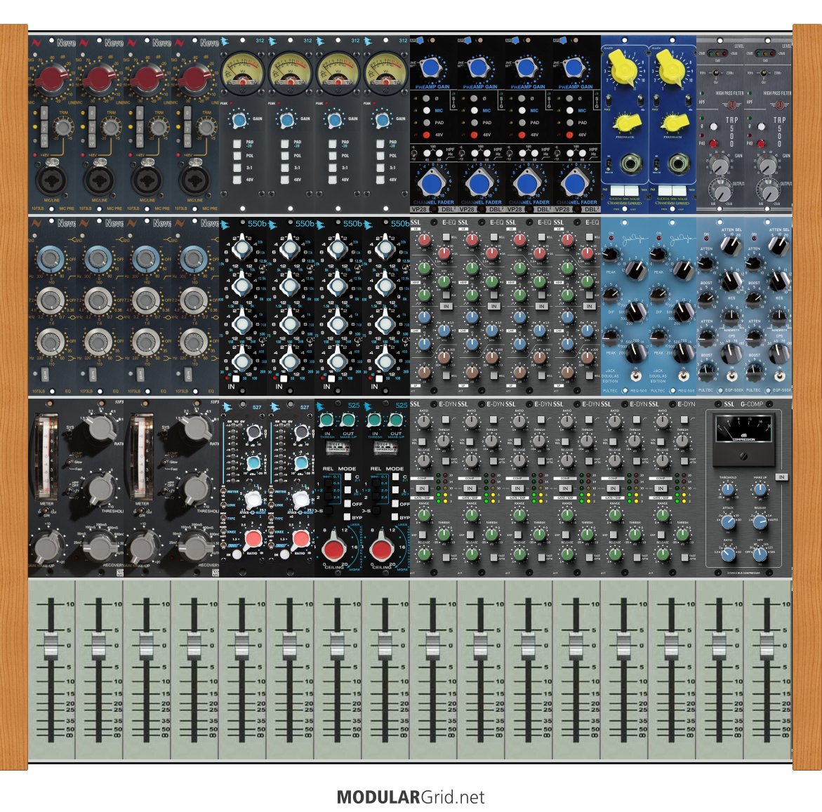Click ATTACK knob on SSL G-COMP
Viewport: 822px width, 812px height.
click(x=728, y=521)
